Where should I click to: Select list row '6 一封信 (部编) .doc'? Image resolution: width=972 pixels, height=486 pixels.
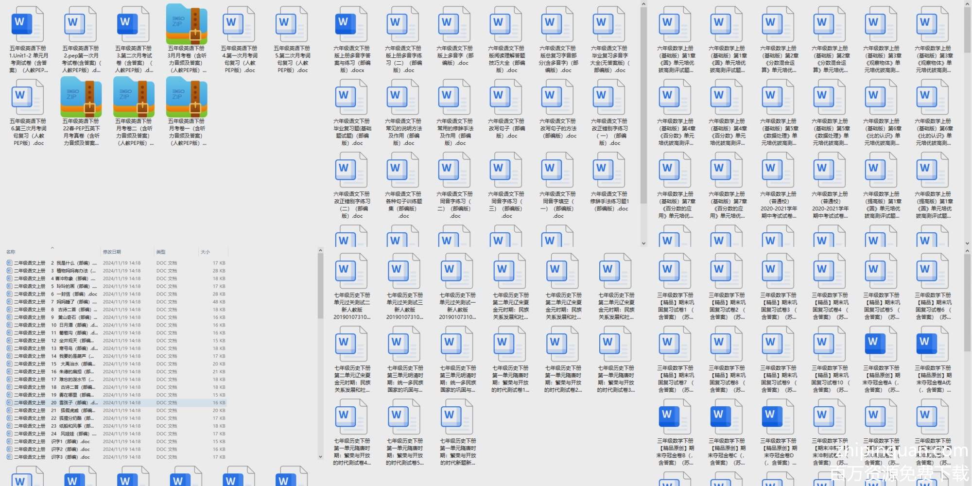coord(116,294)
